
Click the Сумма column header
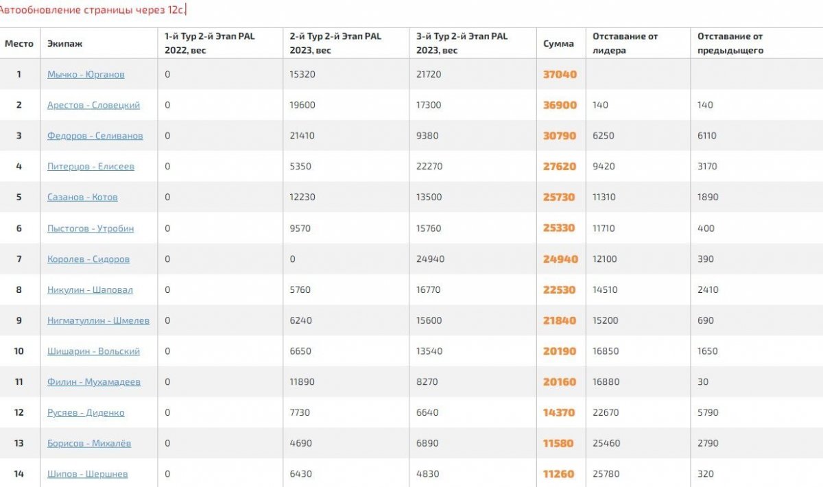(x=558, y=43)
